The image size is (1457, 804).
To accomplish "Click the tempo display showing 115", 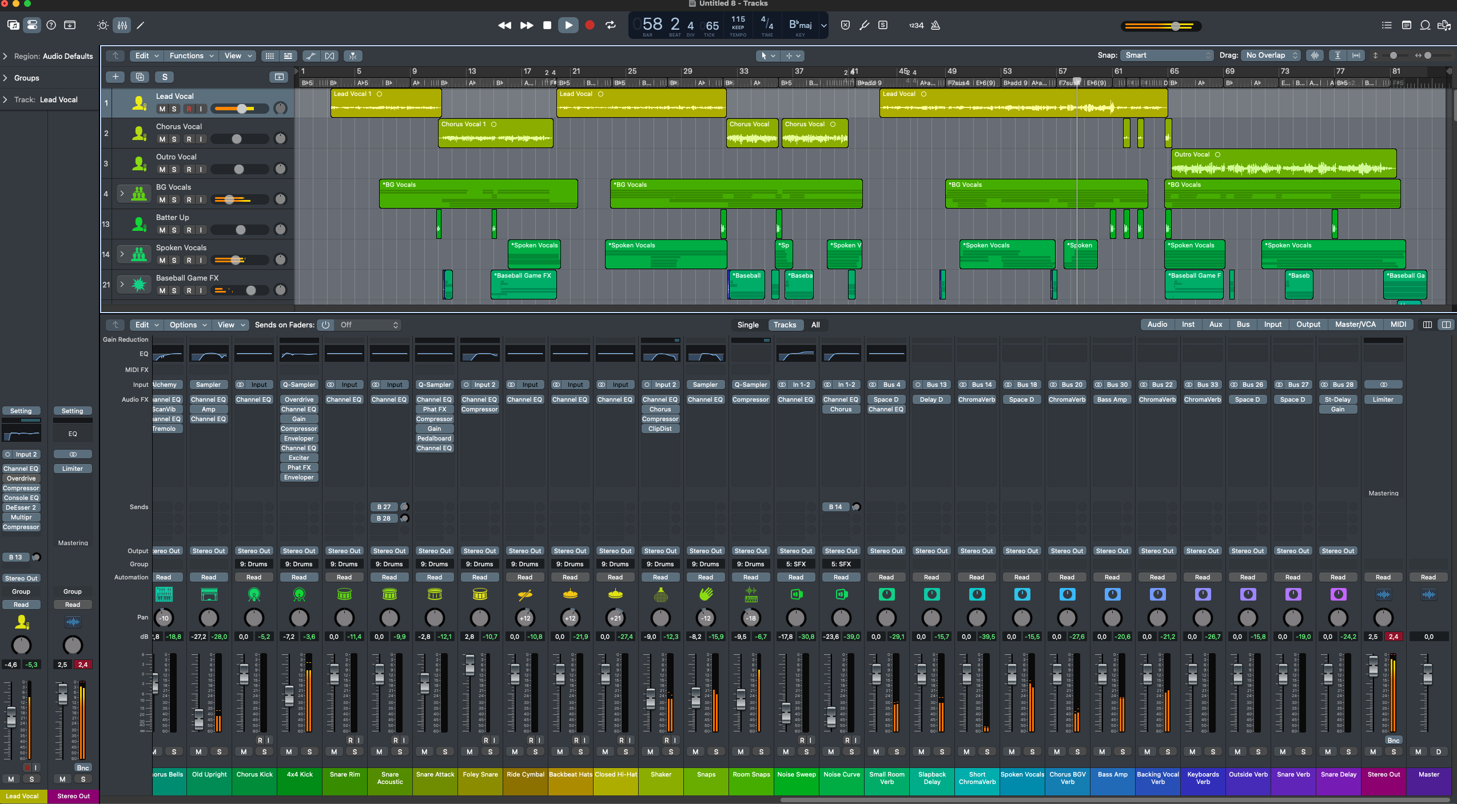I will [738, 19].
